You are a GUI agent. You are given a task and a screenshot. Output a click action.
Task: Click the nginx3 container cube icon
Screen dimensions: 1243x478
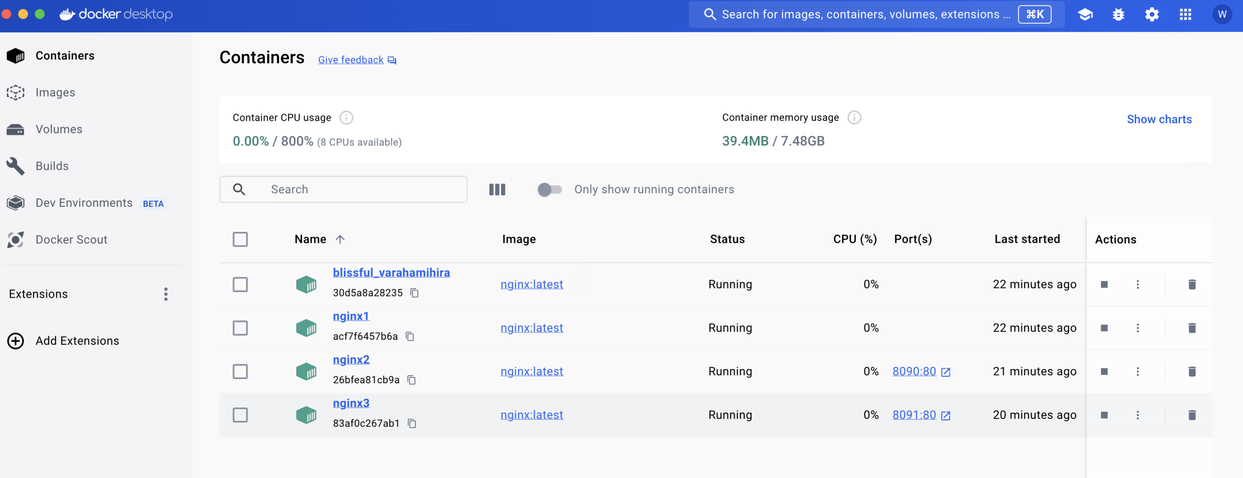pyautogui.click(x=306, y=415)
